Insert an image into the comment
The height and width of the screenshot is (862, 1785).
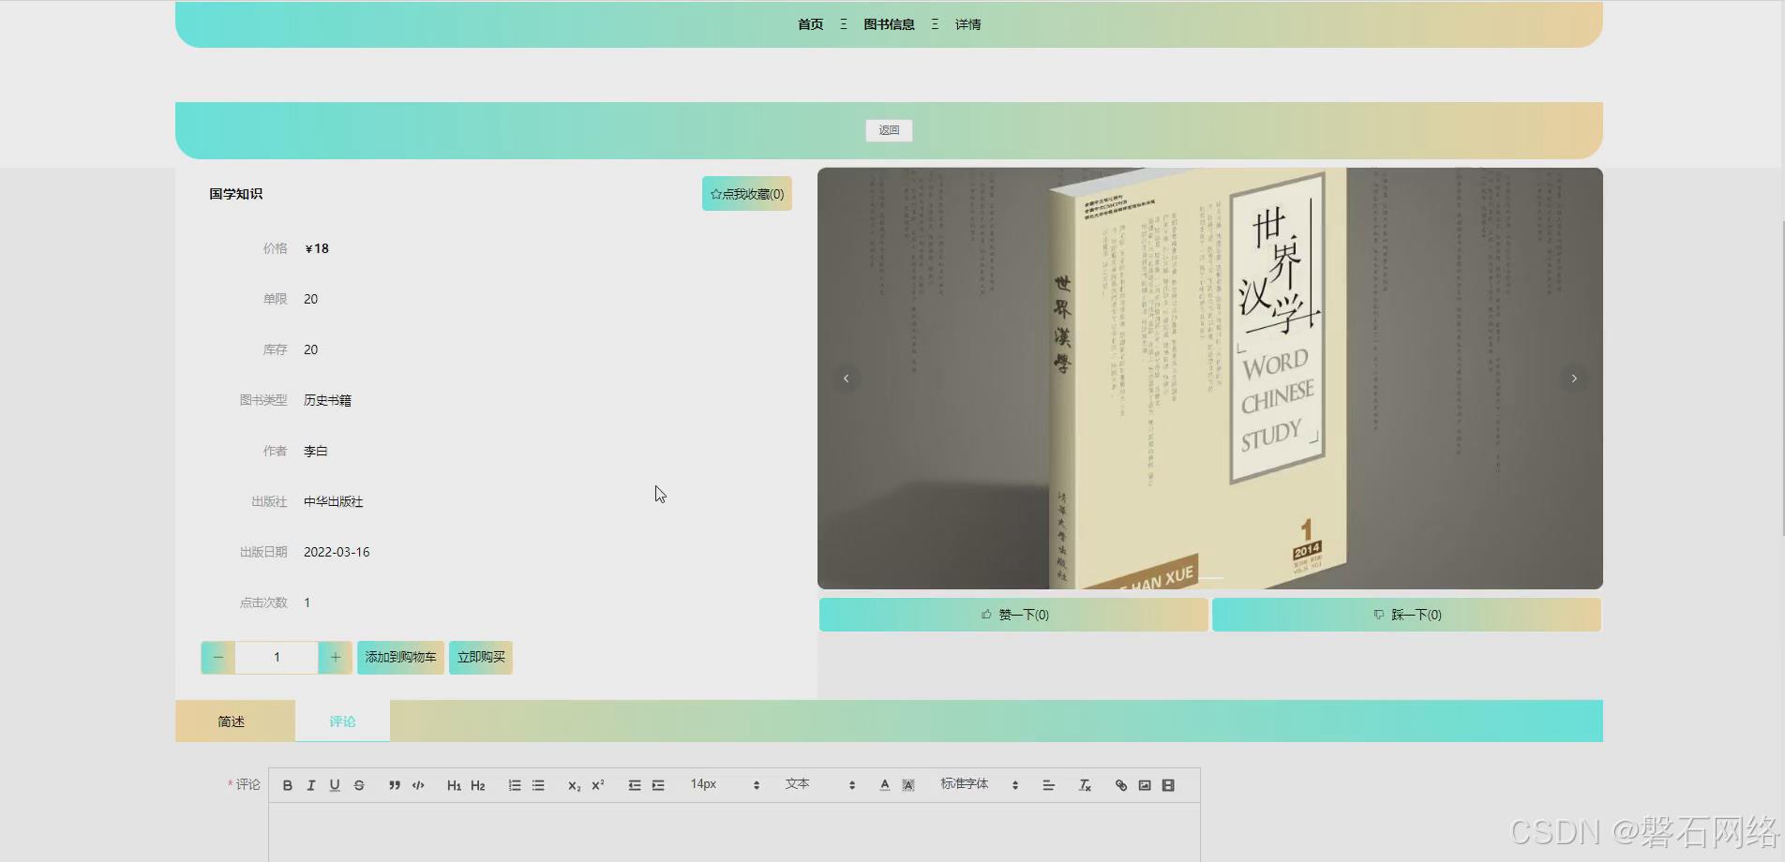pyautogui.click(x=1144, y=784)
